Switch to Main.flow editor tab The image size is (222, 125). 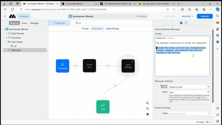click(x=59, y=23)
